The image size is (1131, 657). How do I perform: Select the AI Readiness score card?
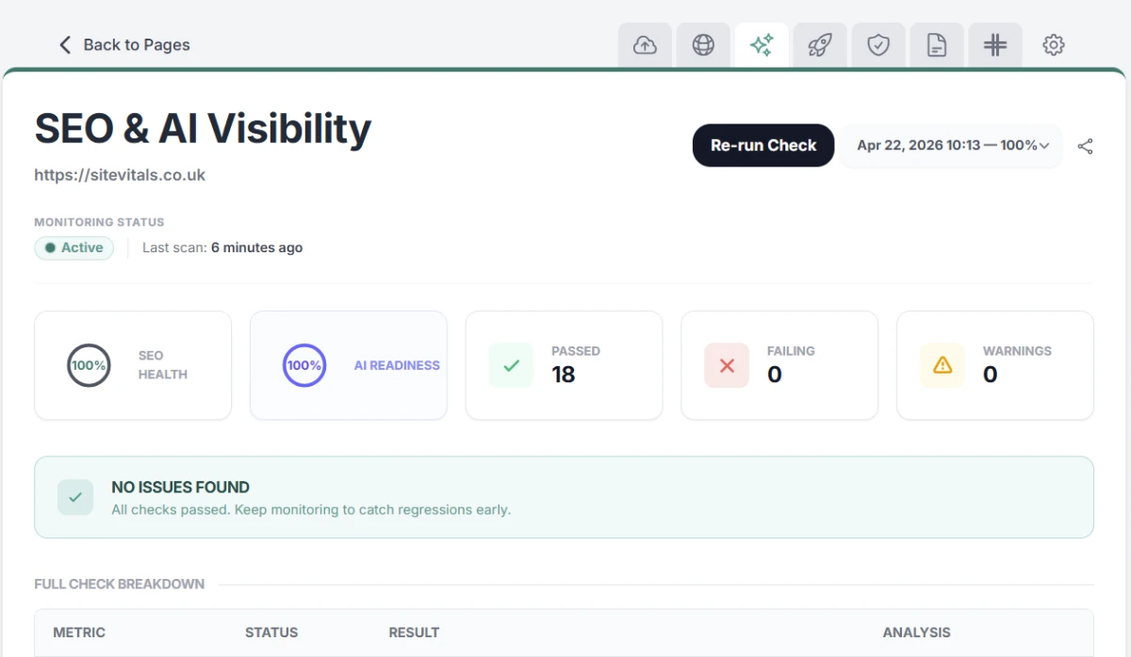tap(348, 365)
